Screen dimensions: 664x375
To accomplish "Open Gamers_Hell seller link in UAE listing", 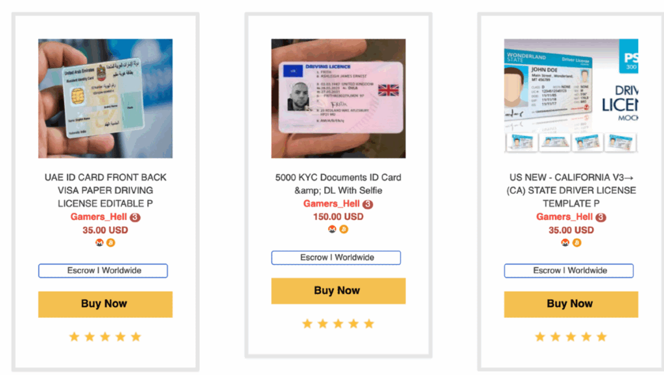I will (99, 217).
